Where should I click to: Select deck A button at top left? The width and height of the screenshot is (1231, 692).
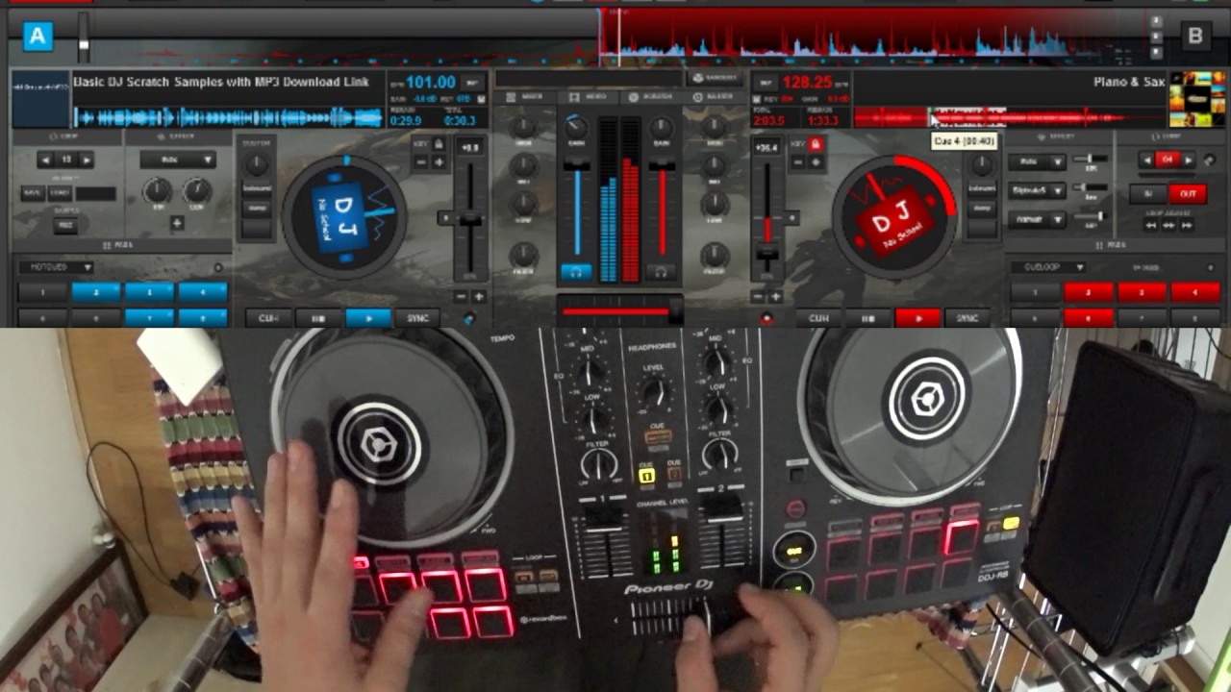pos(38,37)
